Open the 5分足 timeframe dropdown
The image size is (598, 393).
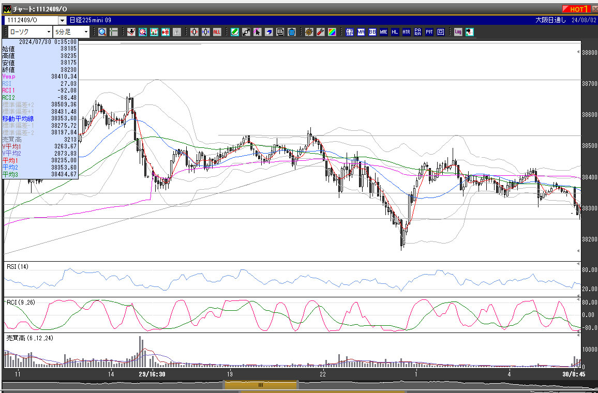tap(71, 32)
